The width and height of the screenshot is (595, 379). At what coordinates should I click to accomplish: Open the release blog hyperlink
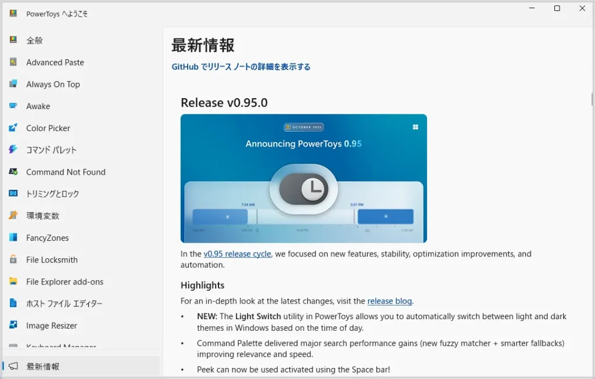pyautogui.click(x=389, y=301)
